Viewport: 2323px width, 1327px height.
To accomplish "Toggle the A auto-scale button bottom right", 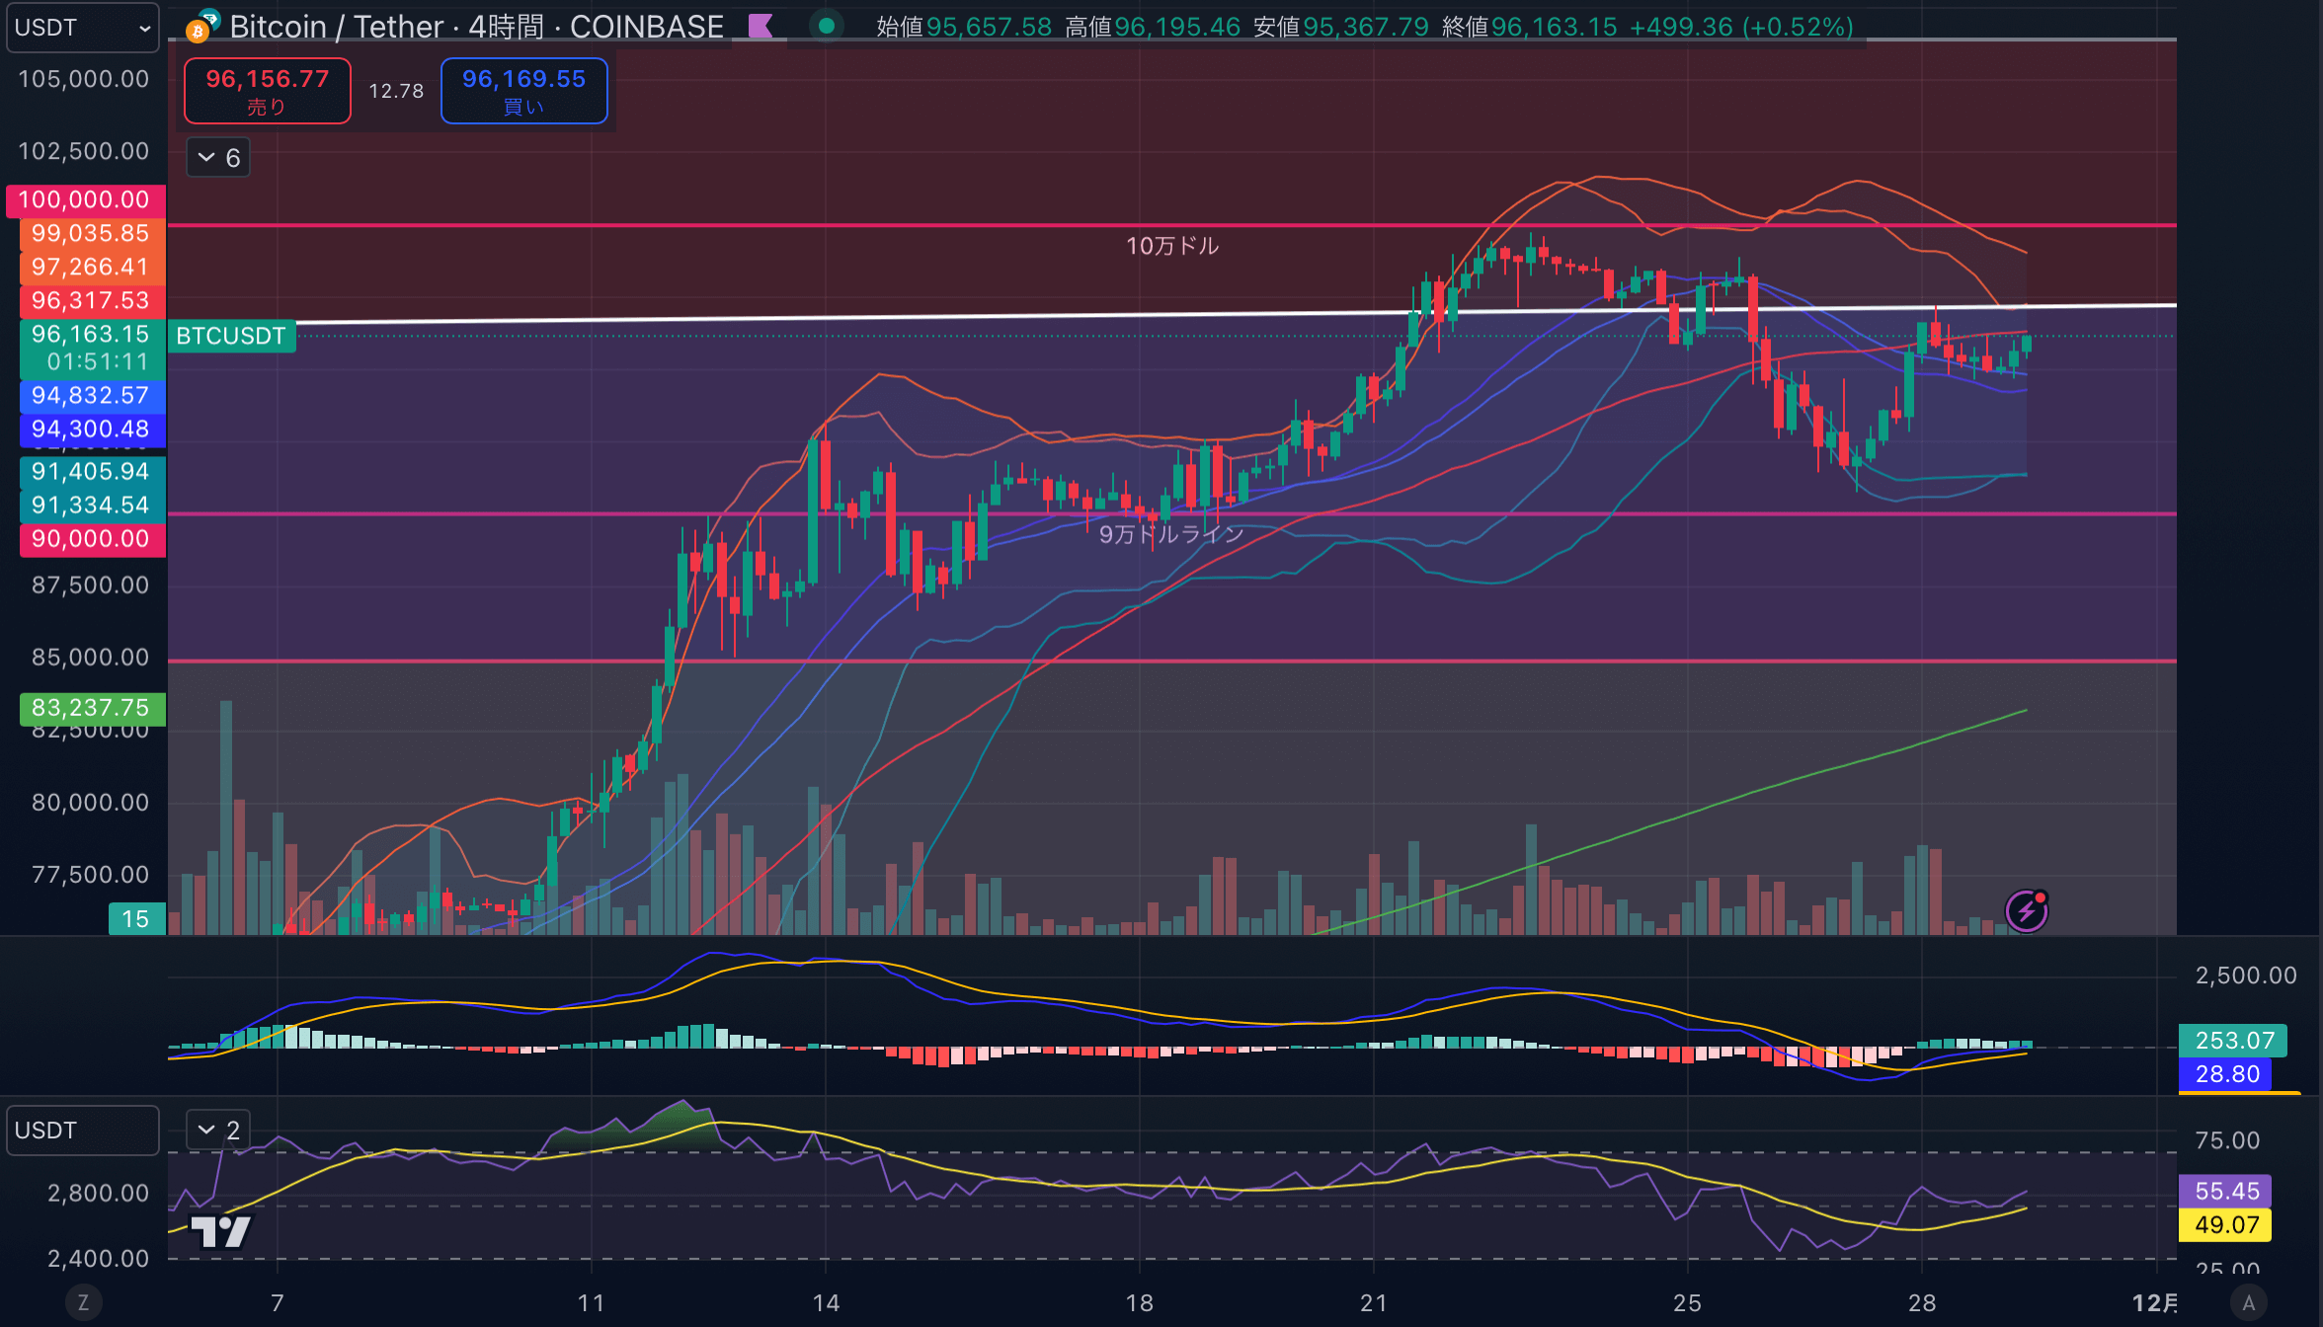I will coord(2248,1302).
